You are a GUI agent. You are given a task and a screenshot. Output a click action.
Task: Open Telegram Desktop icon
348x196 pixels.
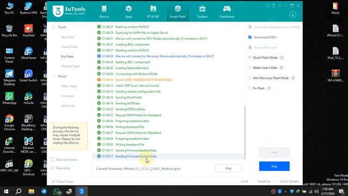tap(9, 77)
